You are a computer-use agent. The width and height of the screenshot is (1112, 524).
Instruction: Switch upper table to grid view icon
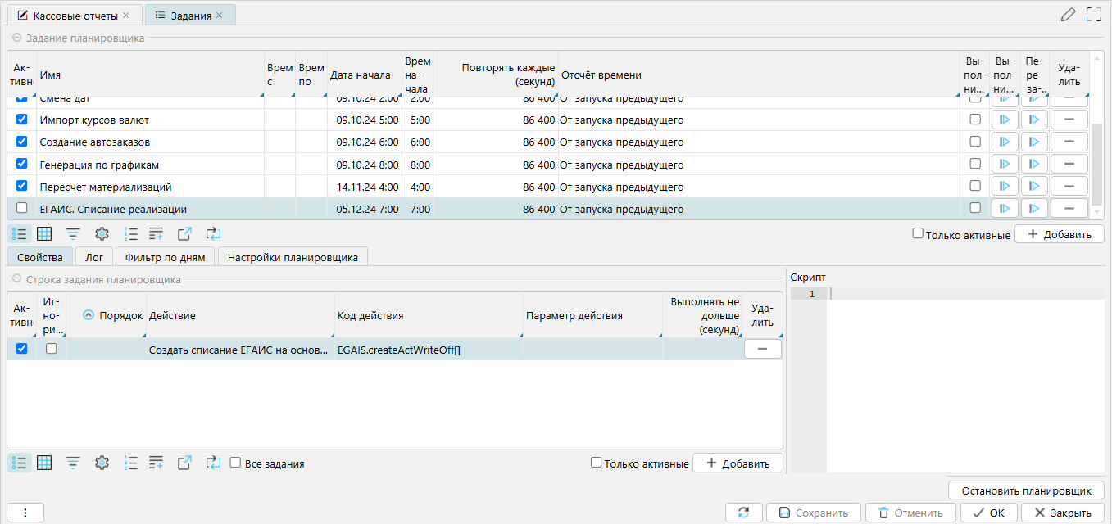click(x=44, y=234)
